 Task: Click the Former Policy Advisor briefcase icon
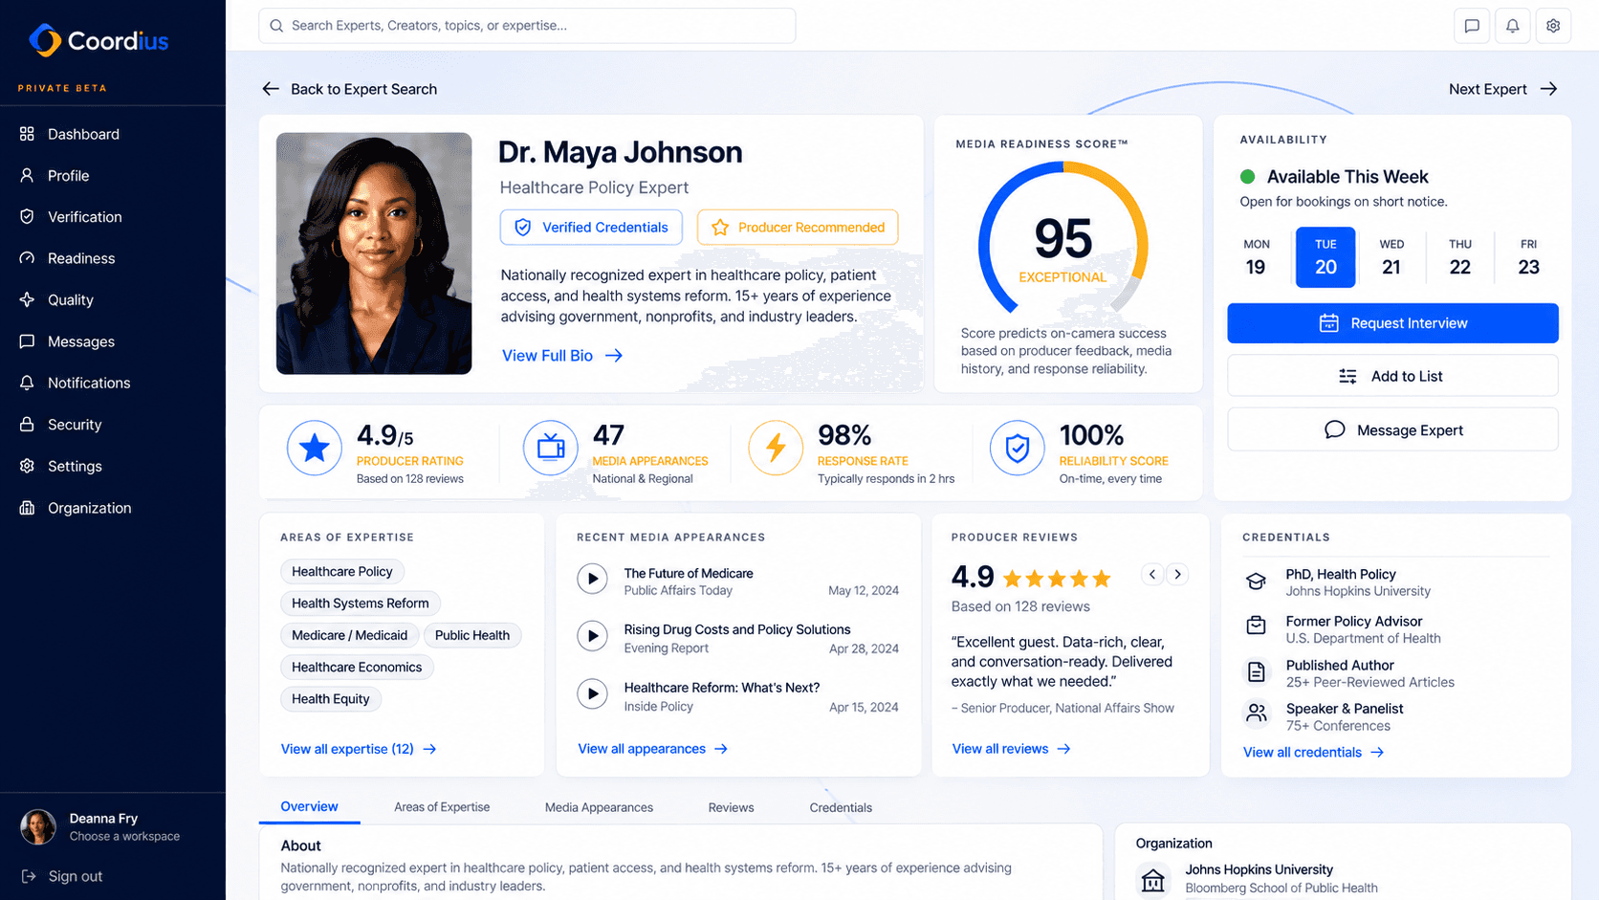1256,626
